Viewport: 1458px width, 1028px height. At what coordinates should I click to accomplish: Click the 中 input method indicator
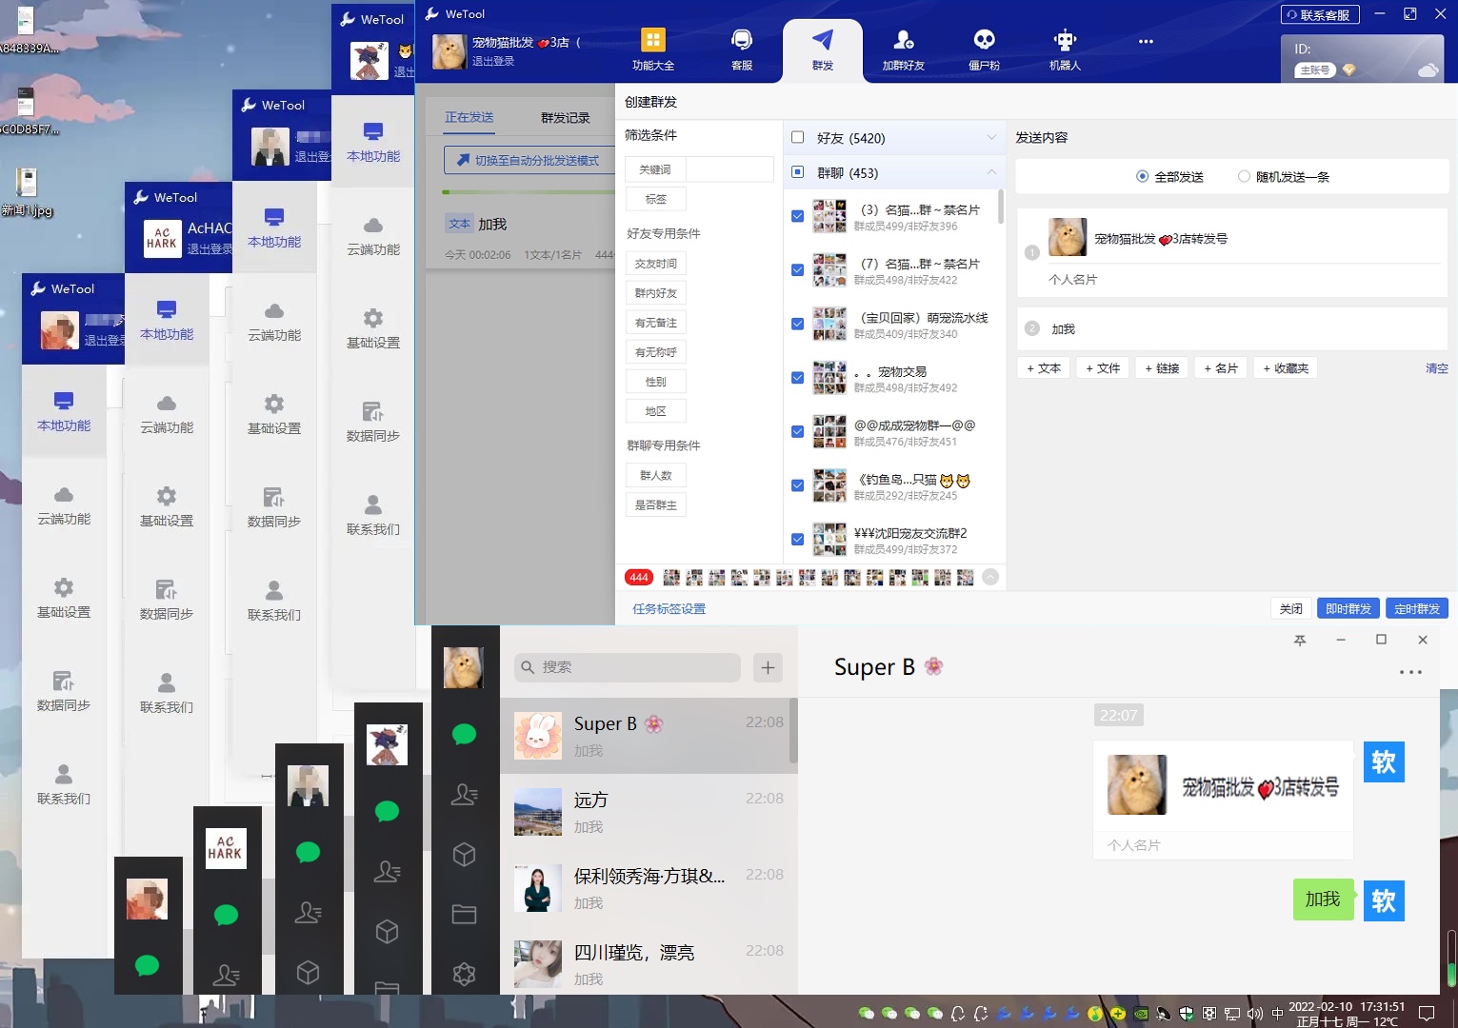[1278, 1014]
